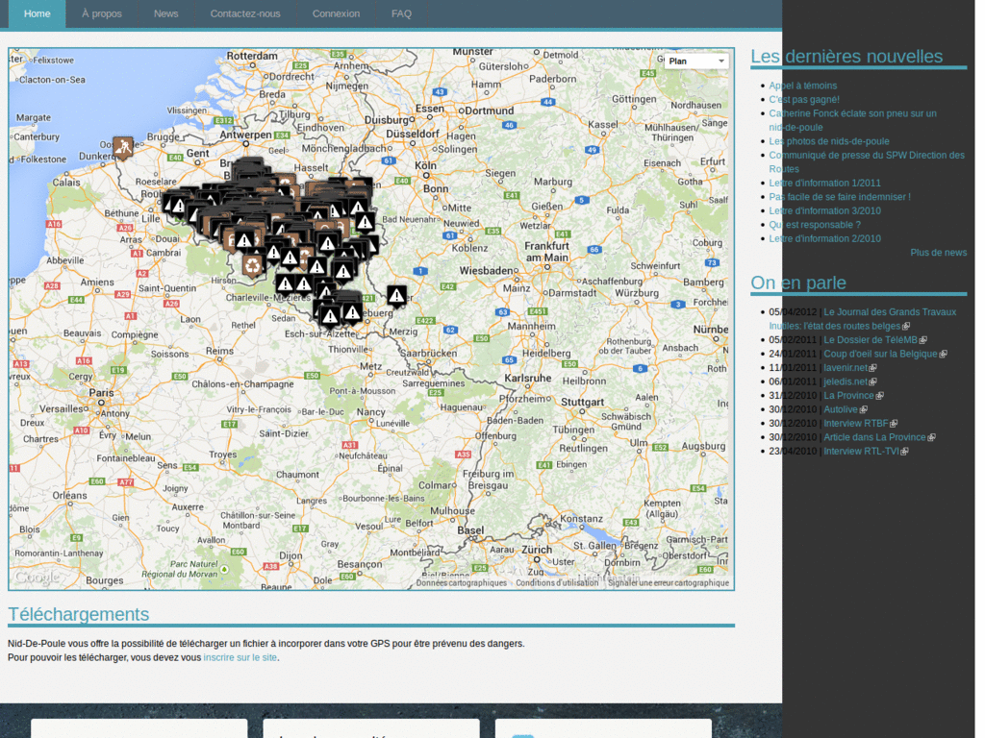Click external link icon beside Autolive

point(863,409)
